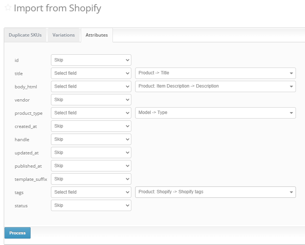Click the body_html attribute label
Screen dimensions: 305x245
click(26, 87)
